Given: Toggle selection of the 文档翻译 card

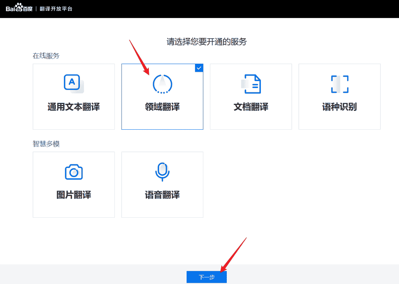Looking at the screenshot, I should (251, 97).
